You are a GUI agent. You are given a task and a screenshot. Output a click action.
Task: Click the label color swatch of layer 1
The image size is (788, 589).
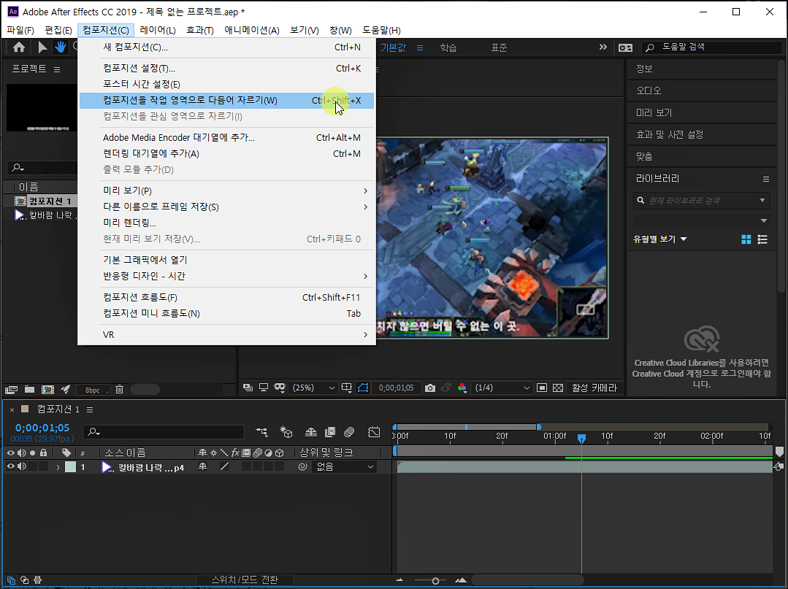(x=70, y=467)
